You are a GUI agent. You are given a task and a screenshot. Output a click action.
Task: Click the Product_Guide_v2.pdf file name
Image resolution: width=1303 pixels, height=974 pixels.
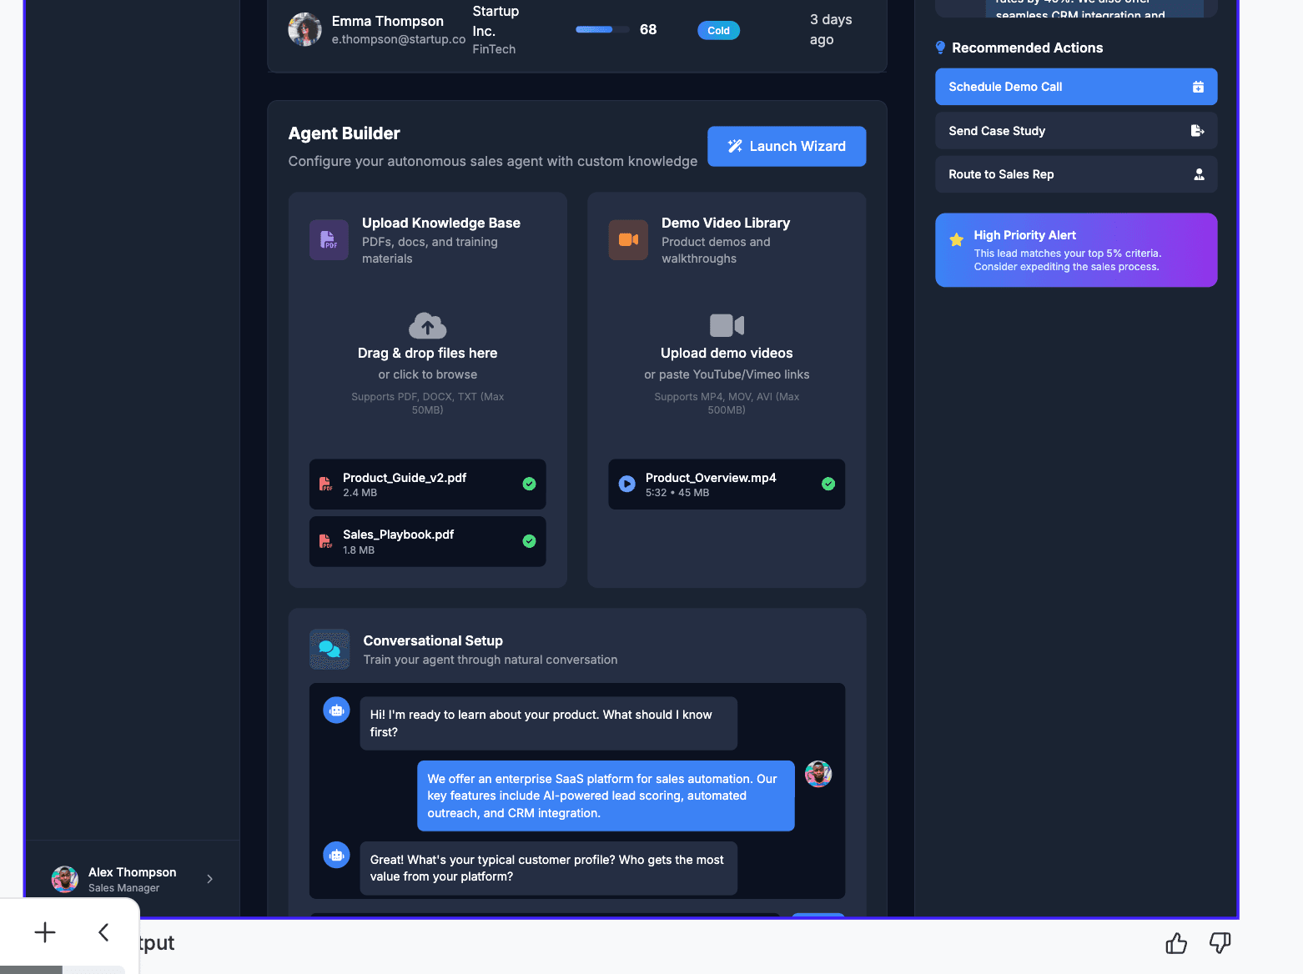click(405, 478)
